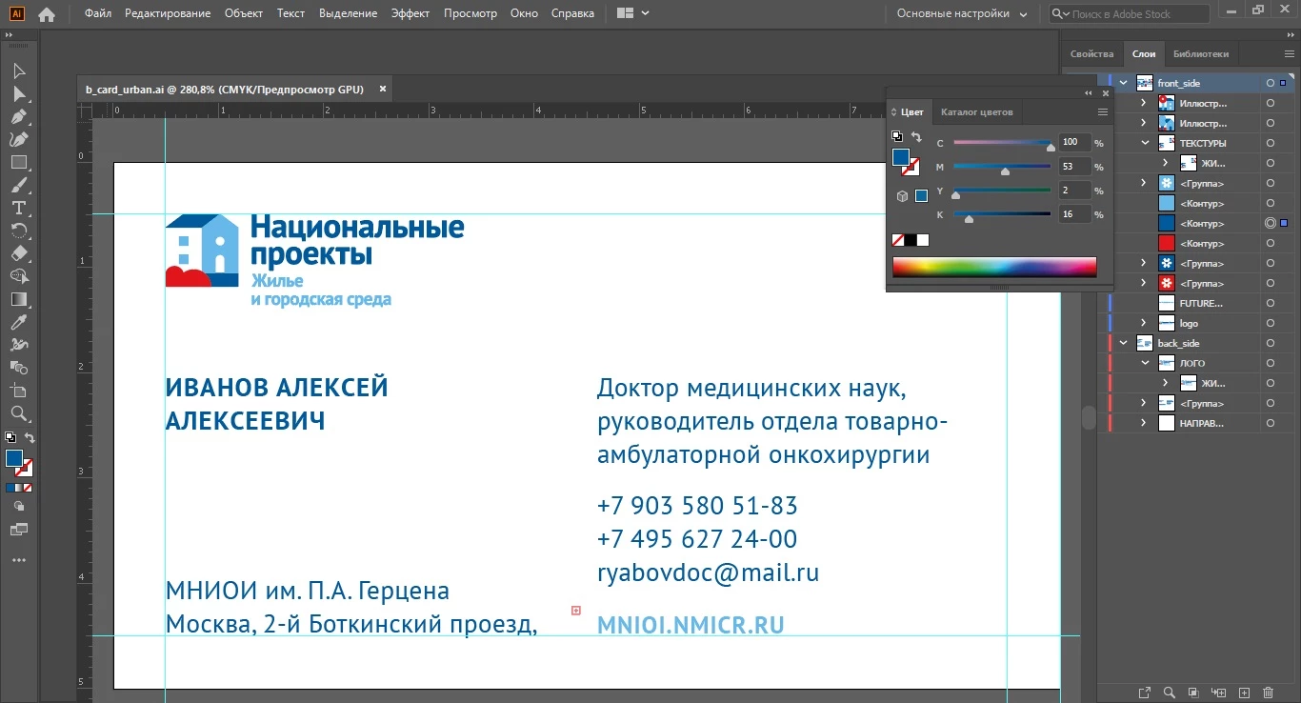Toggle target circle of НАПРАВ... layer

tap(1270, 423)
